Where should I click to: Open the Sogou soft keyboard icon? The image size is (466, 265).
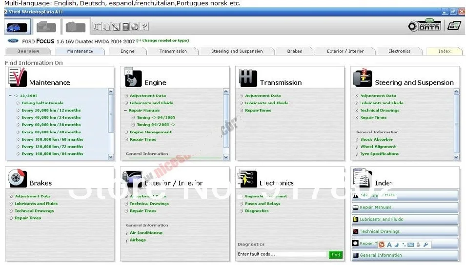coord(411,245)
